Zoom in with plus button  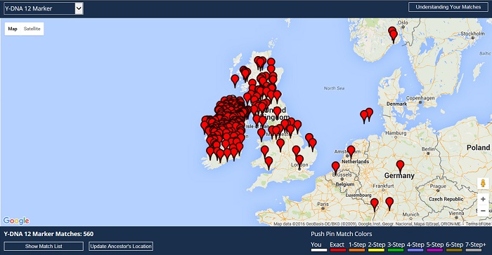pyautogui.click(x=483, y=199)
